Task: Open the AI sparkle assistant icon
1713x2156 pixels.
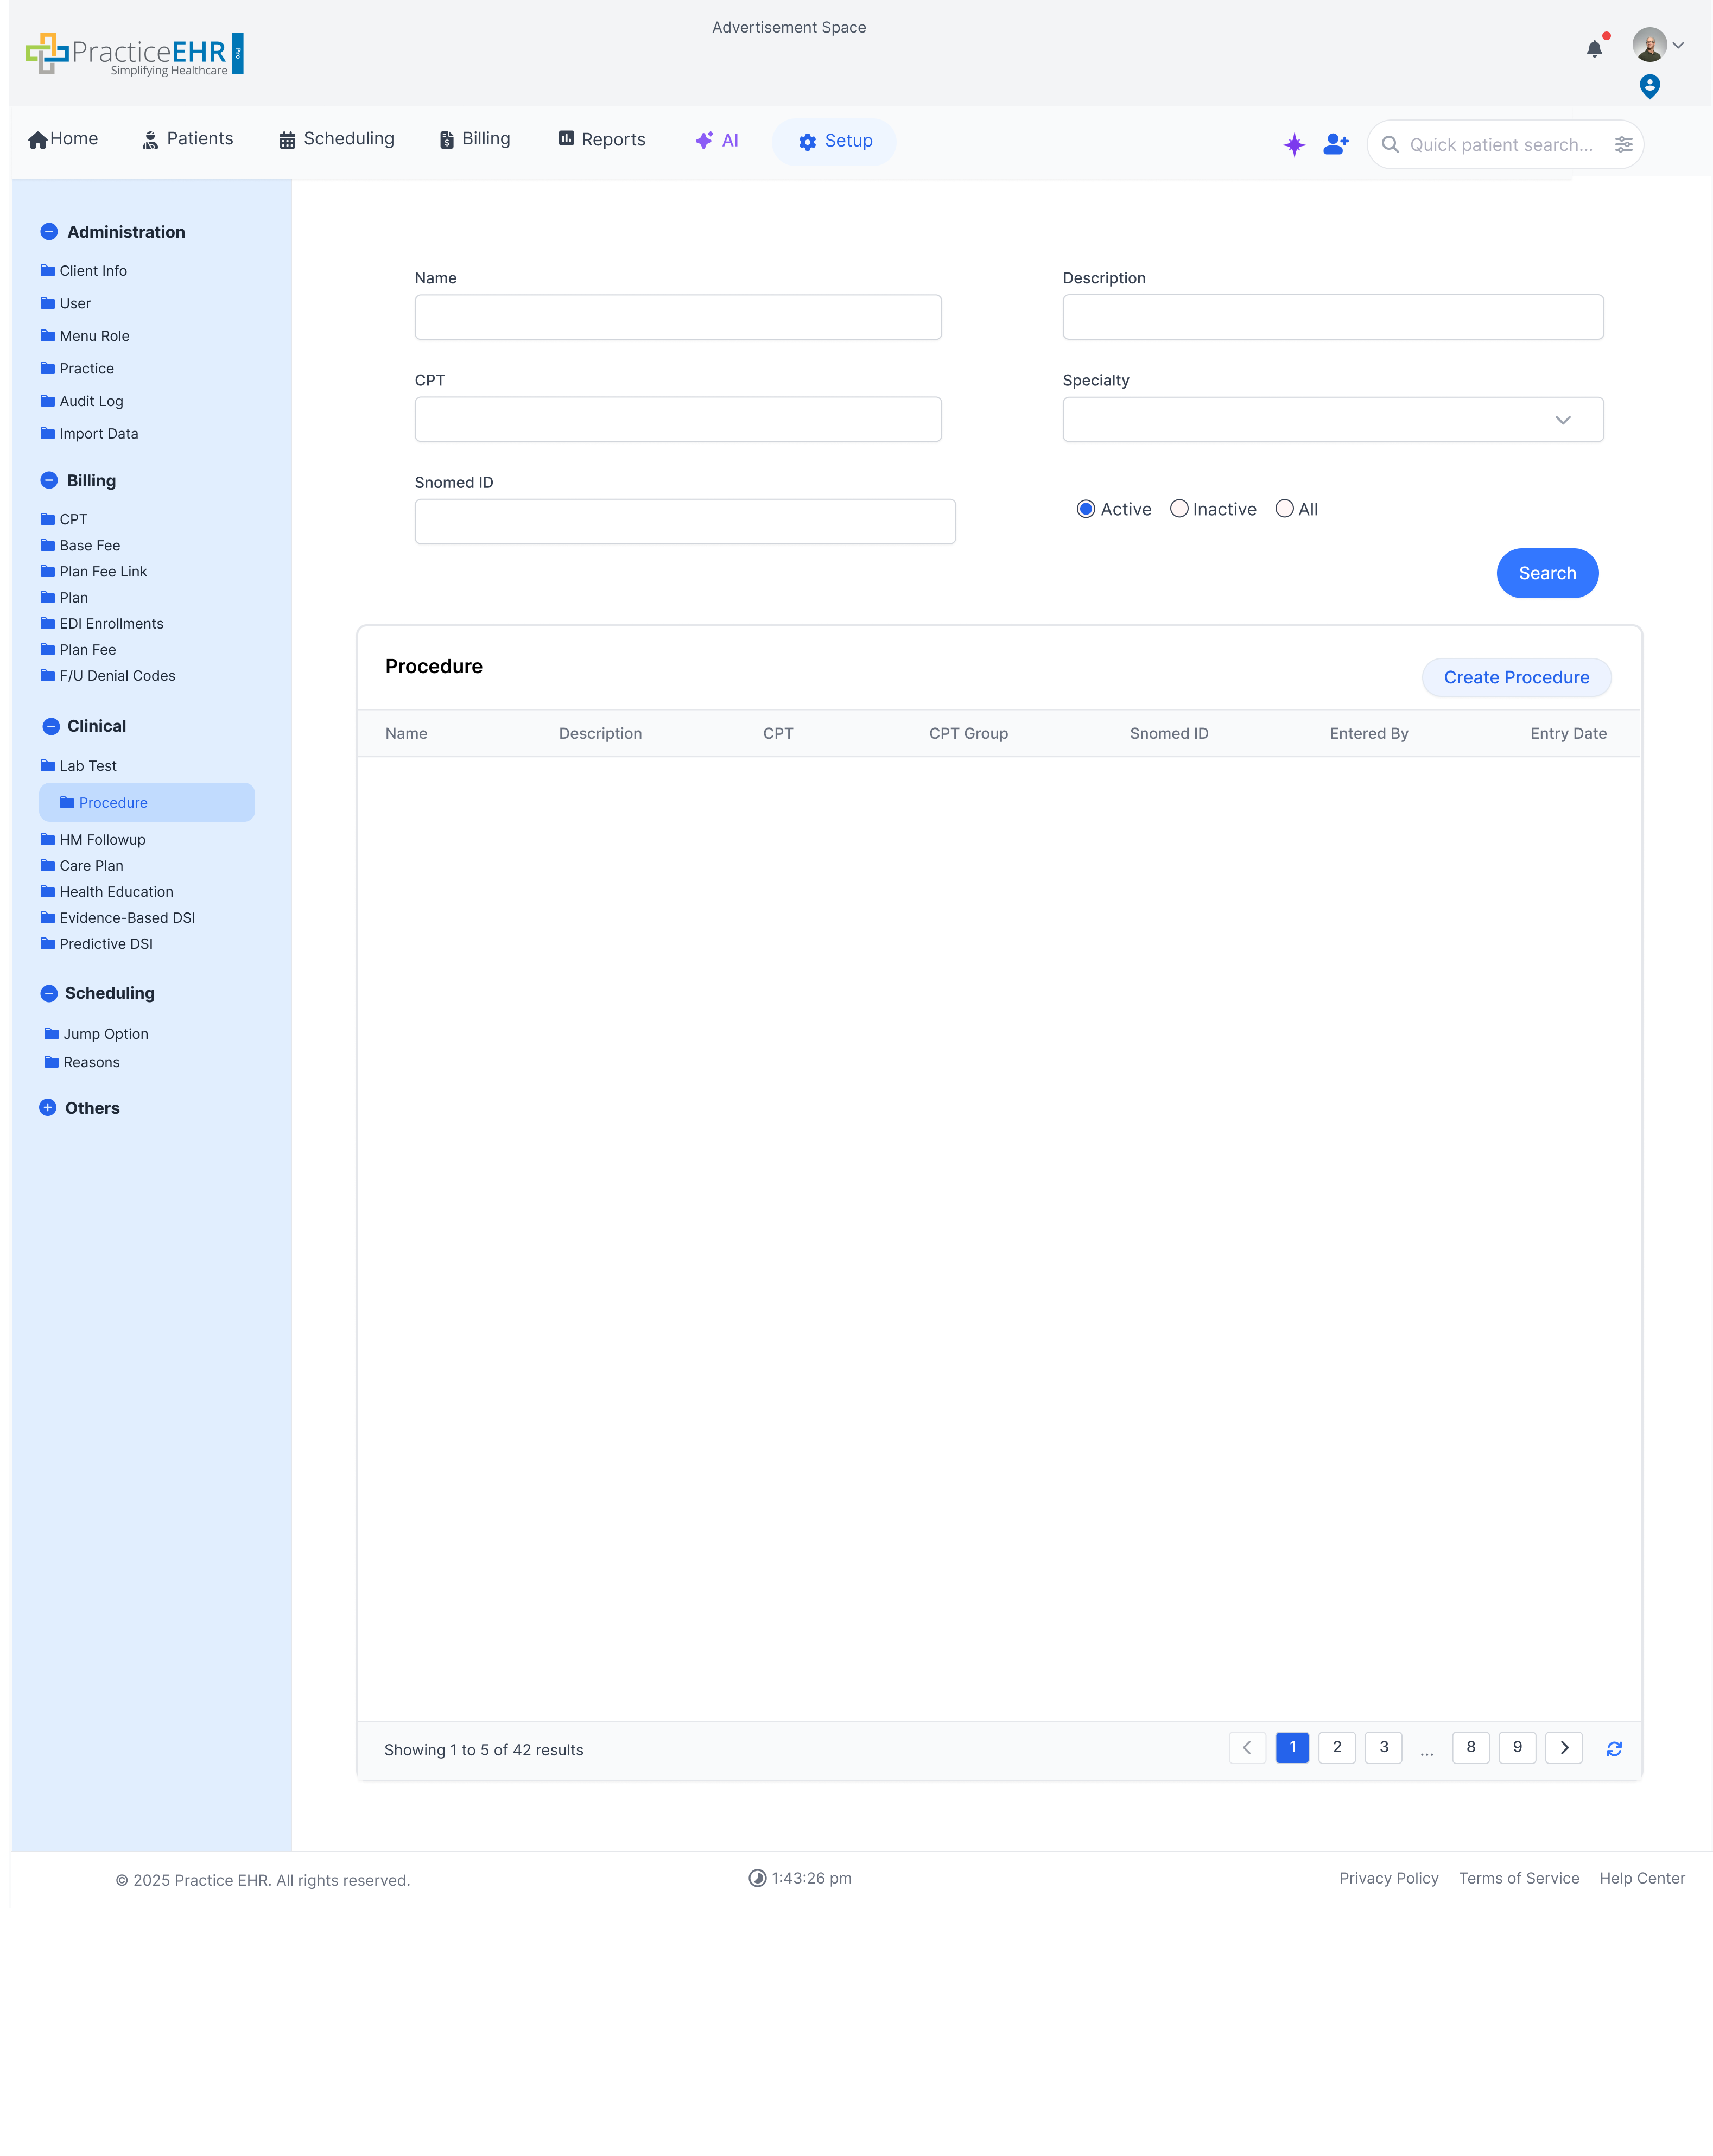Action: 1294,144
